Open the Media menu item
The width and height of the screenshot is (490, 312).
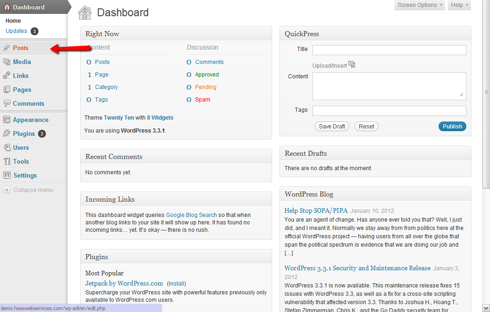coord(22,62)
